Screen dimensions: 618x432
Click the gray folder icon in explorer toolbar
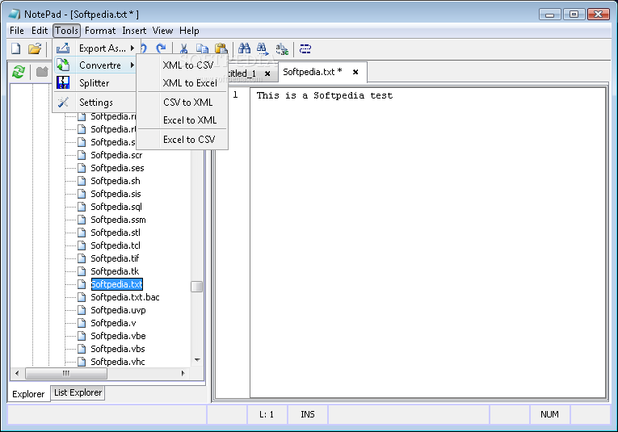pyautogui.click(x=42, y=72)
